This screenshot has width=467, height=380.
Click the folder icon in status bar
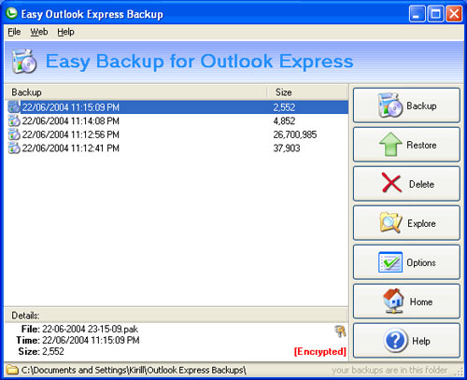12,370
